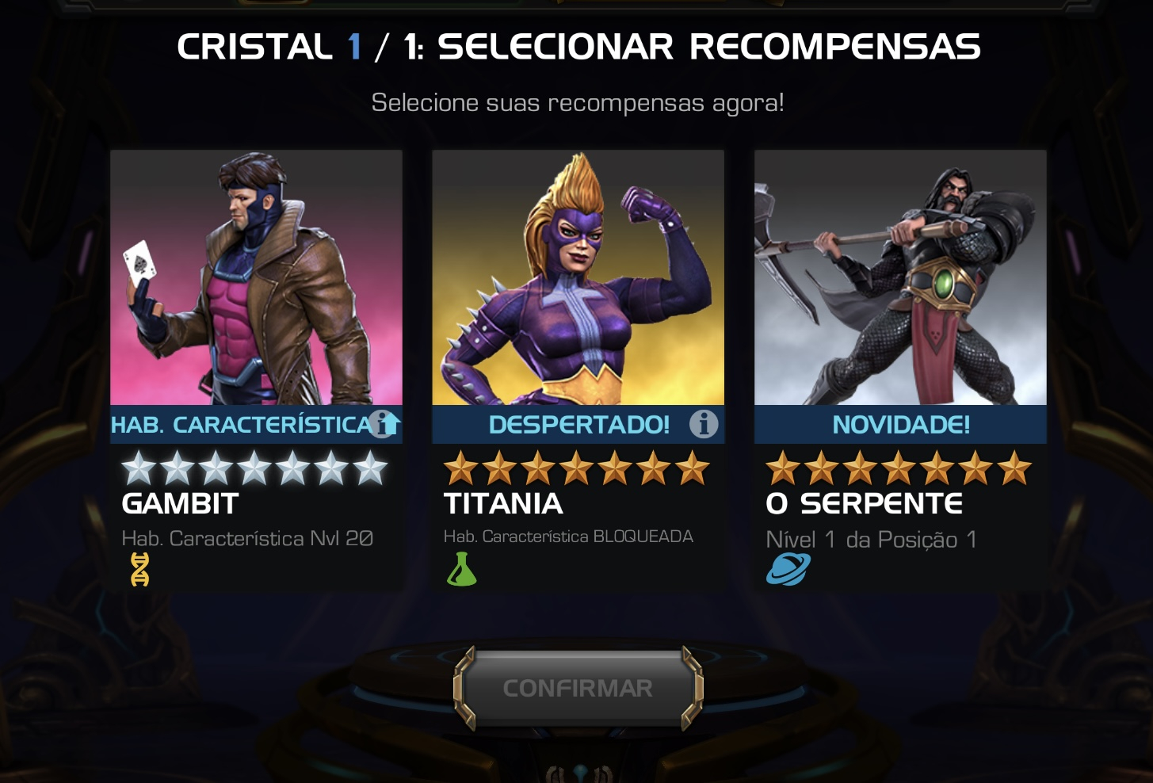Select O Serpente's gold star rating row

[x=899, y=468]
